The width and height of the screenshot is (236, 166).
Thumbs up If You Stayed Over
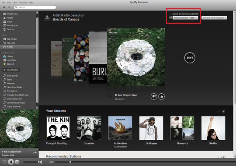click(161, 96)
